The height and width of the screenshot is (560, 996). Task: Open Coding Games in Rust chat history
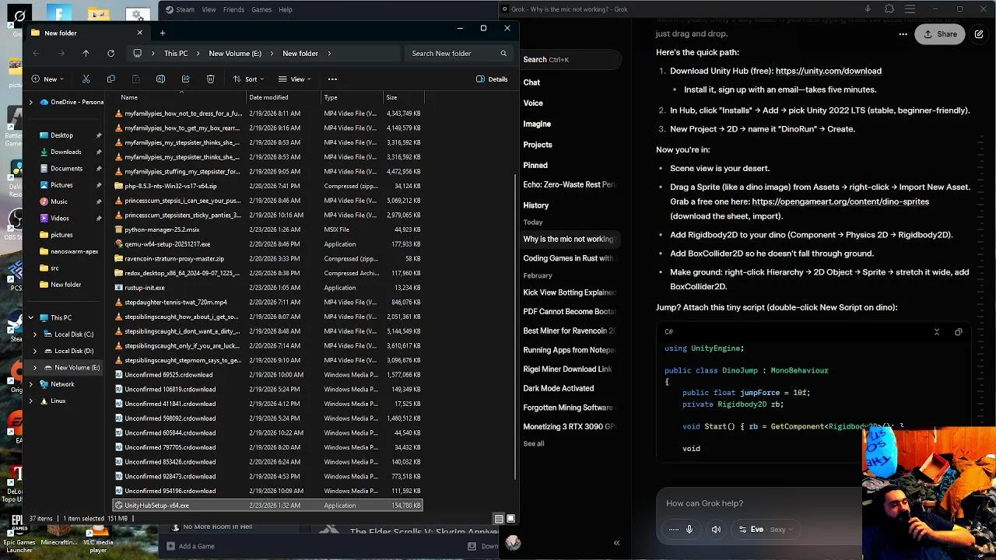point(568,258)
